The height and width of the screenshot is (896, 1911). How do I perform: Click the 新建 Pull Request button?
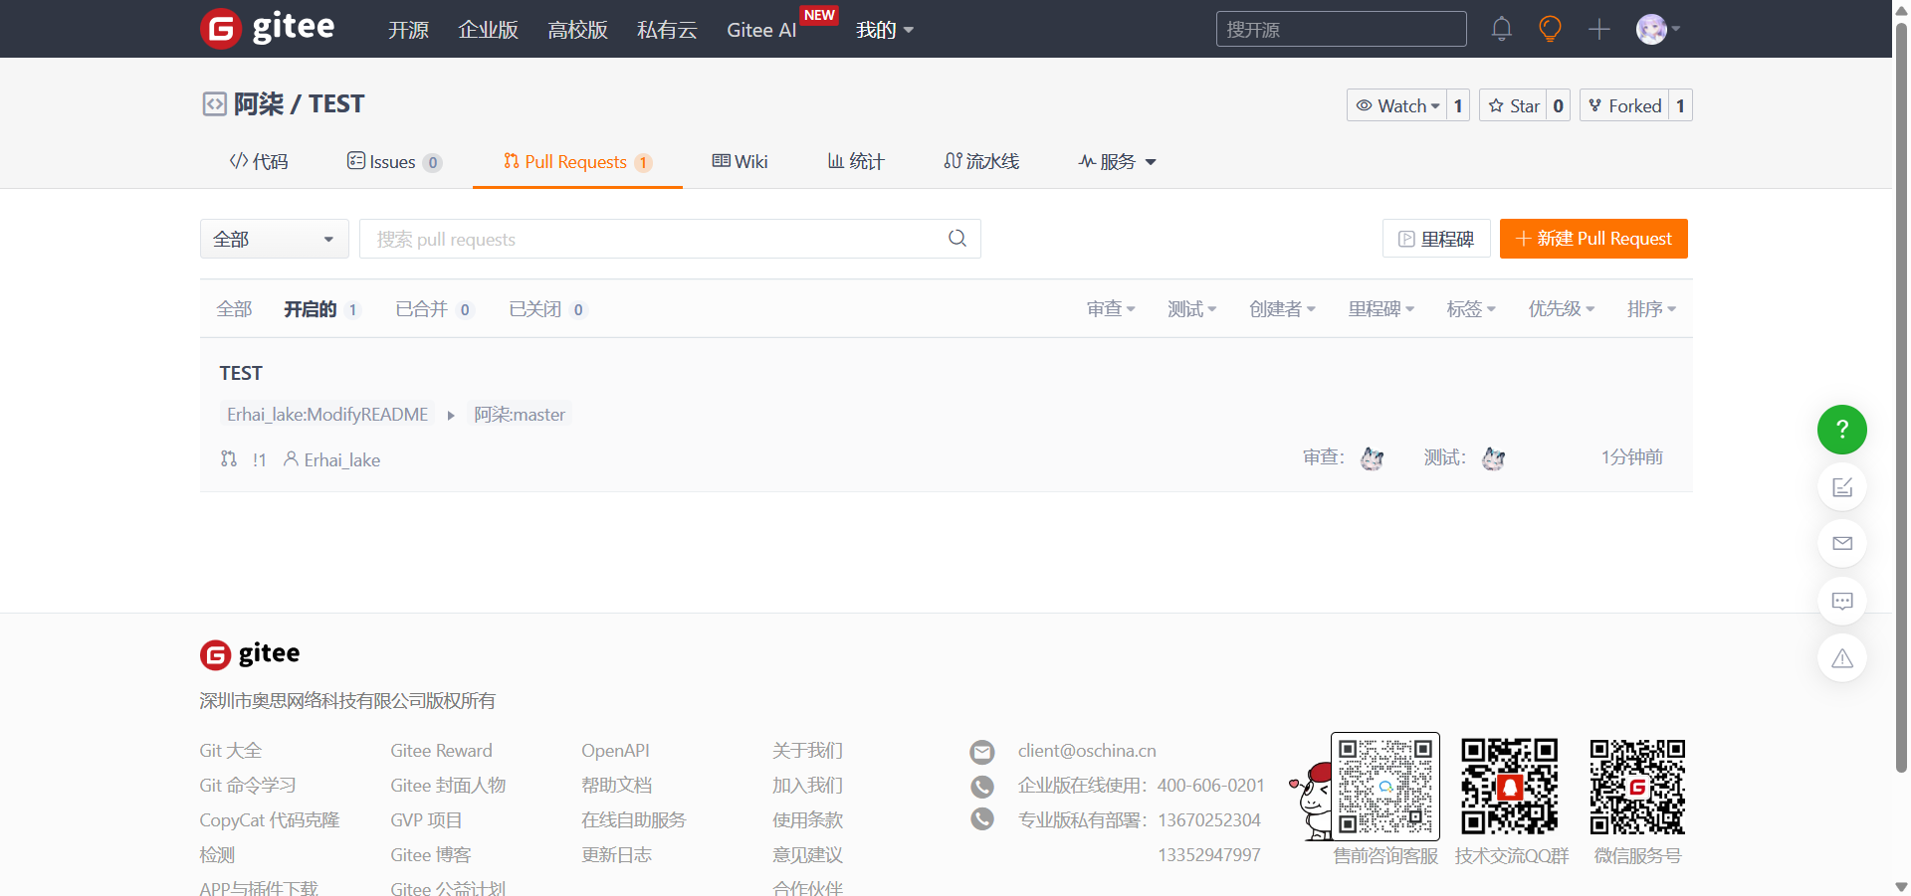[1592, 239]
